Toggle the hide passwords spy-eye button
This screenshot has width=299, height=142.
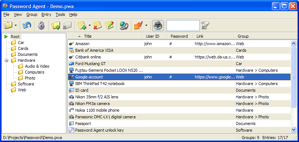coord(158,25)
